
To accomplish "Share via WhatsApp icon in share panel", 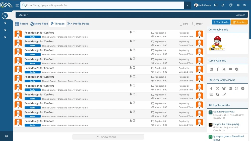I will coord(236,88).
